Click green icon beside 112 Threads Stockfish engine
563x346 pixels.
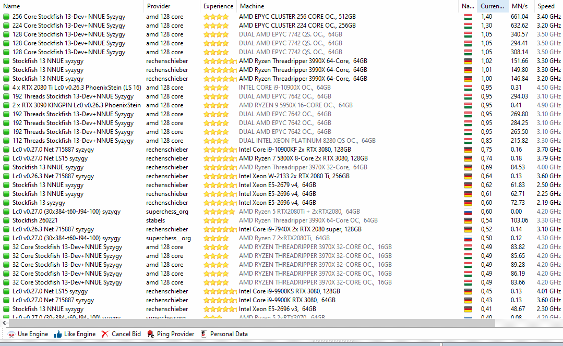(x=6, y=141)
